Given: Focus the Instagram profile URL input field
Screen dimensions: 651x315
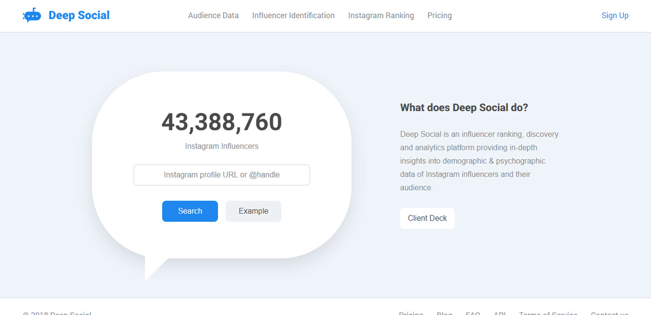Looking at the screenshot, I should click(x=222, y=175).
